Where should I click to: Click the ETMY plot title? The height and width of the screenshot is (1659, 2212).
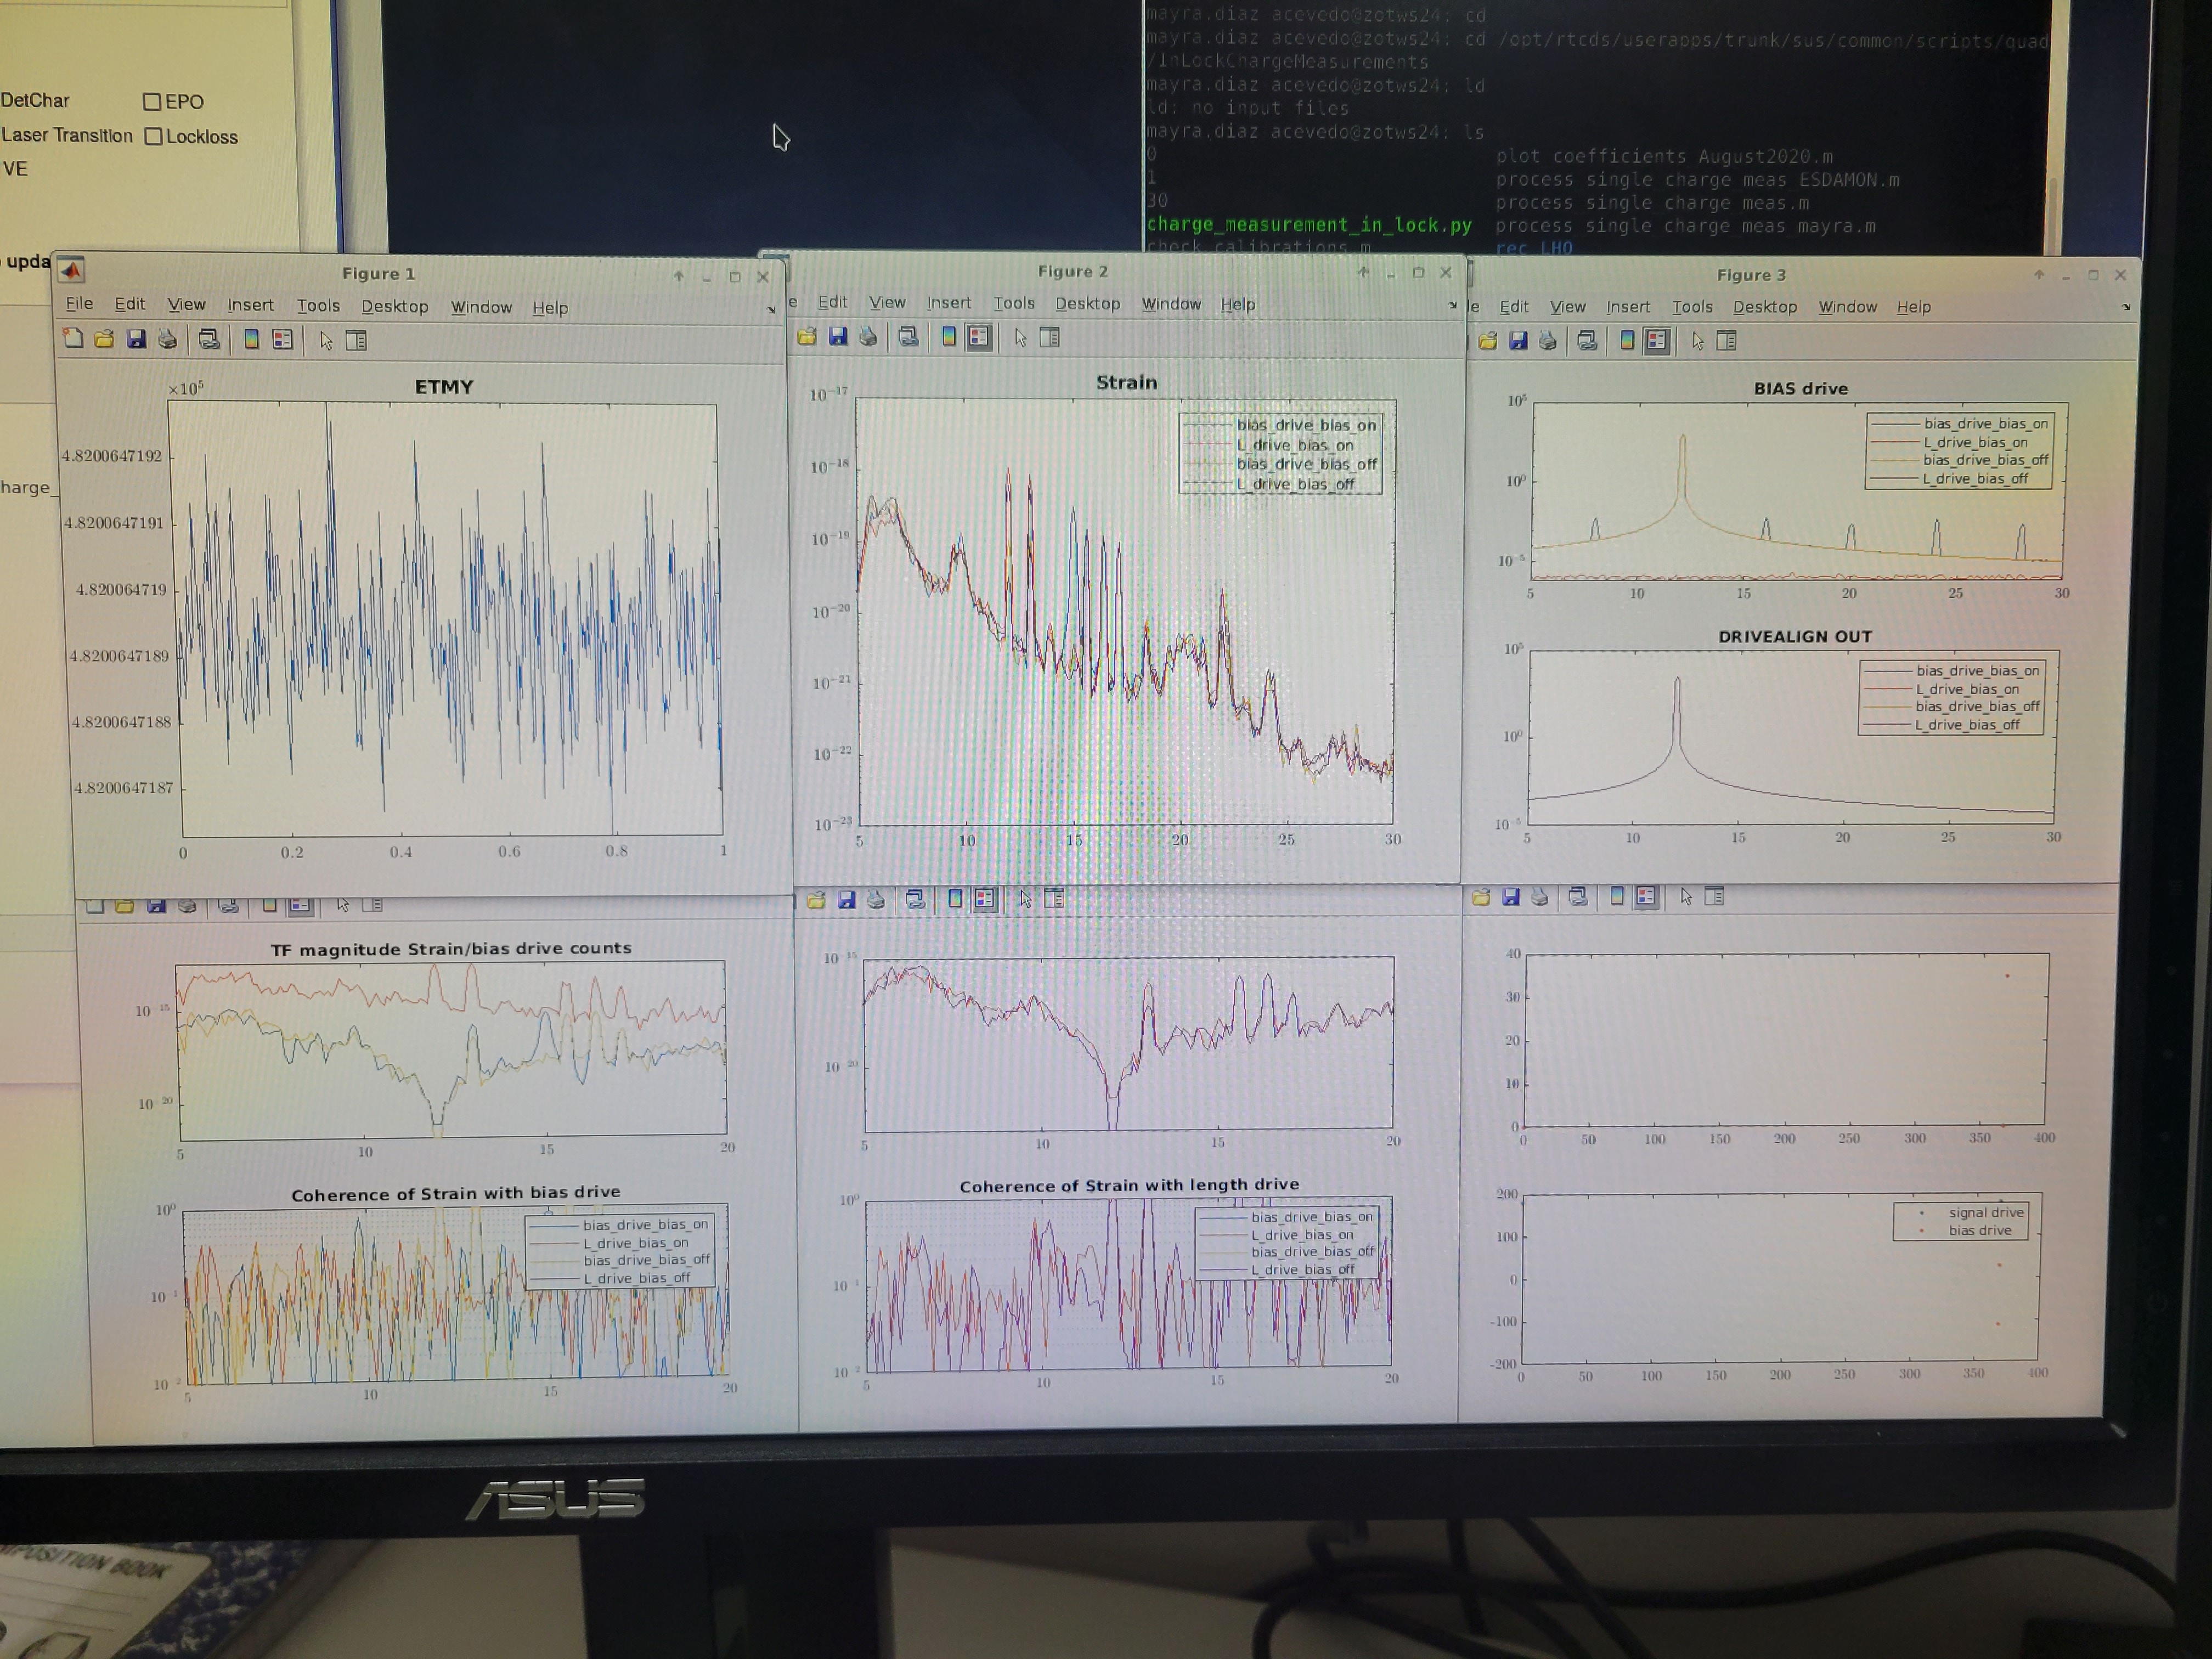(x=444, y=387)
